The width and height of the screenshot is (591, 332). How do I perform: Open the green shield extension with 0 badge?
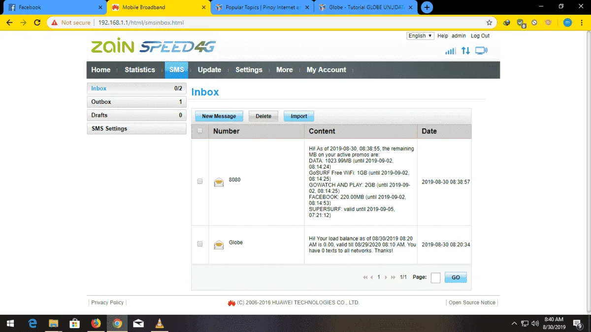521,23
